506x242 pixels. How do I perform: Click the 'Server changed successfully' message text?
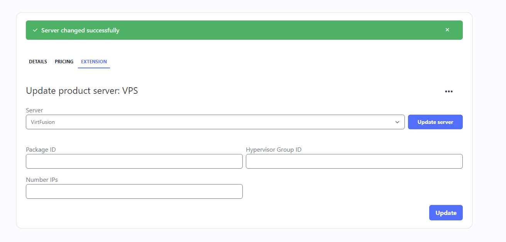pos(80,30)
